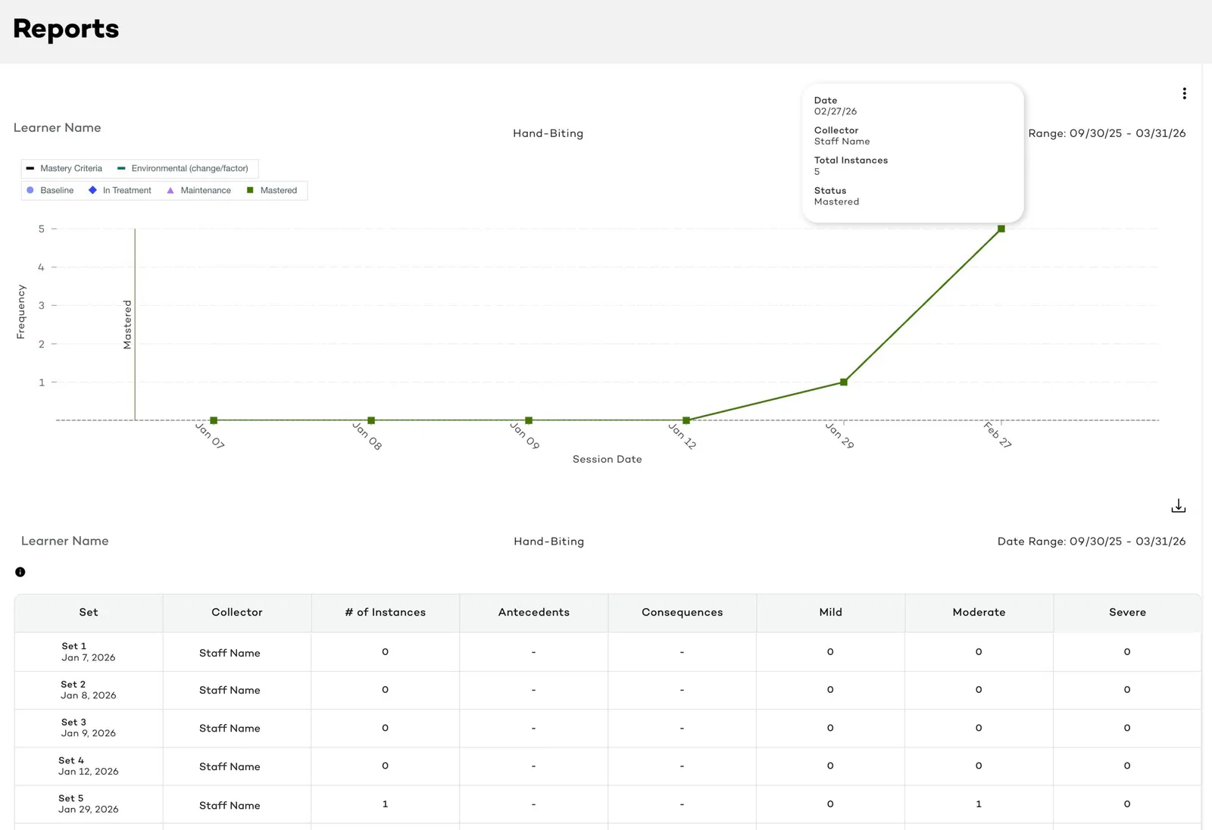1212x830 pixels.
Task: Select the Jan 29 data point
Action: pos(844,382)
